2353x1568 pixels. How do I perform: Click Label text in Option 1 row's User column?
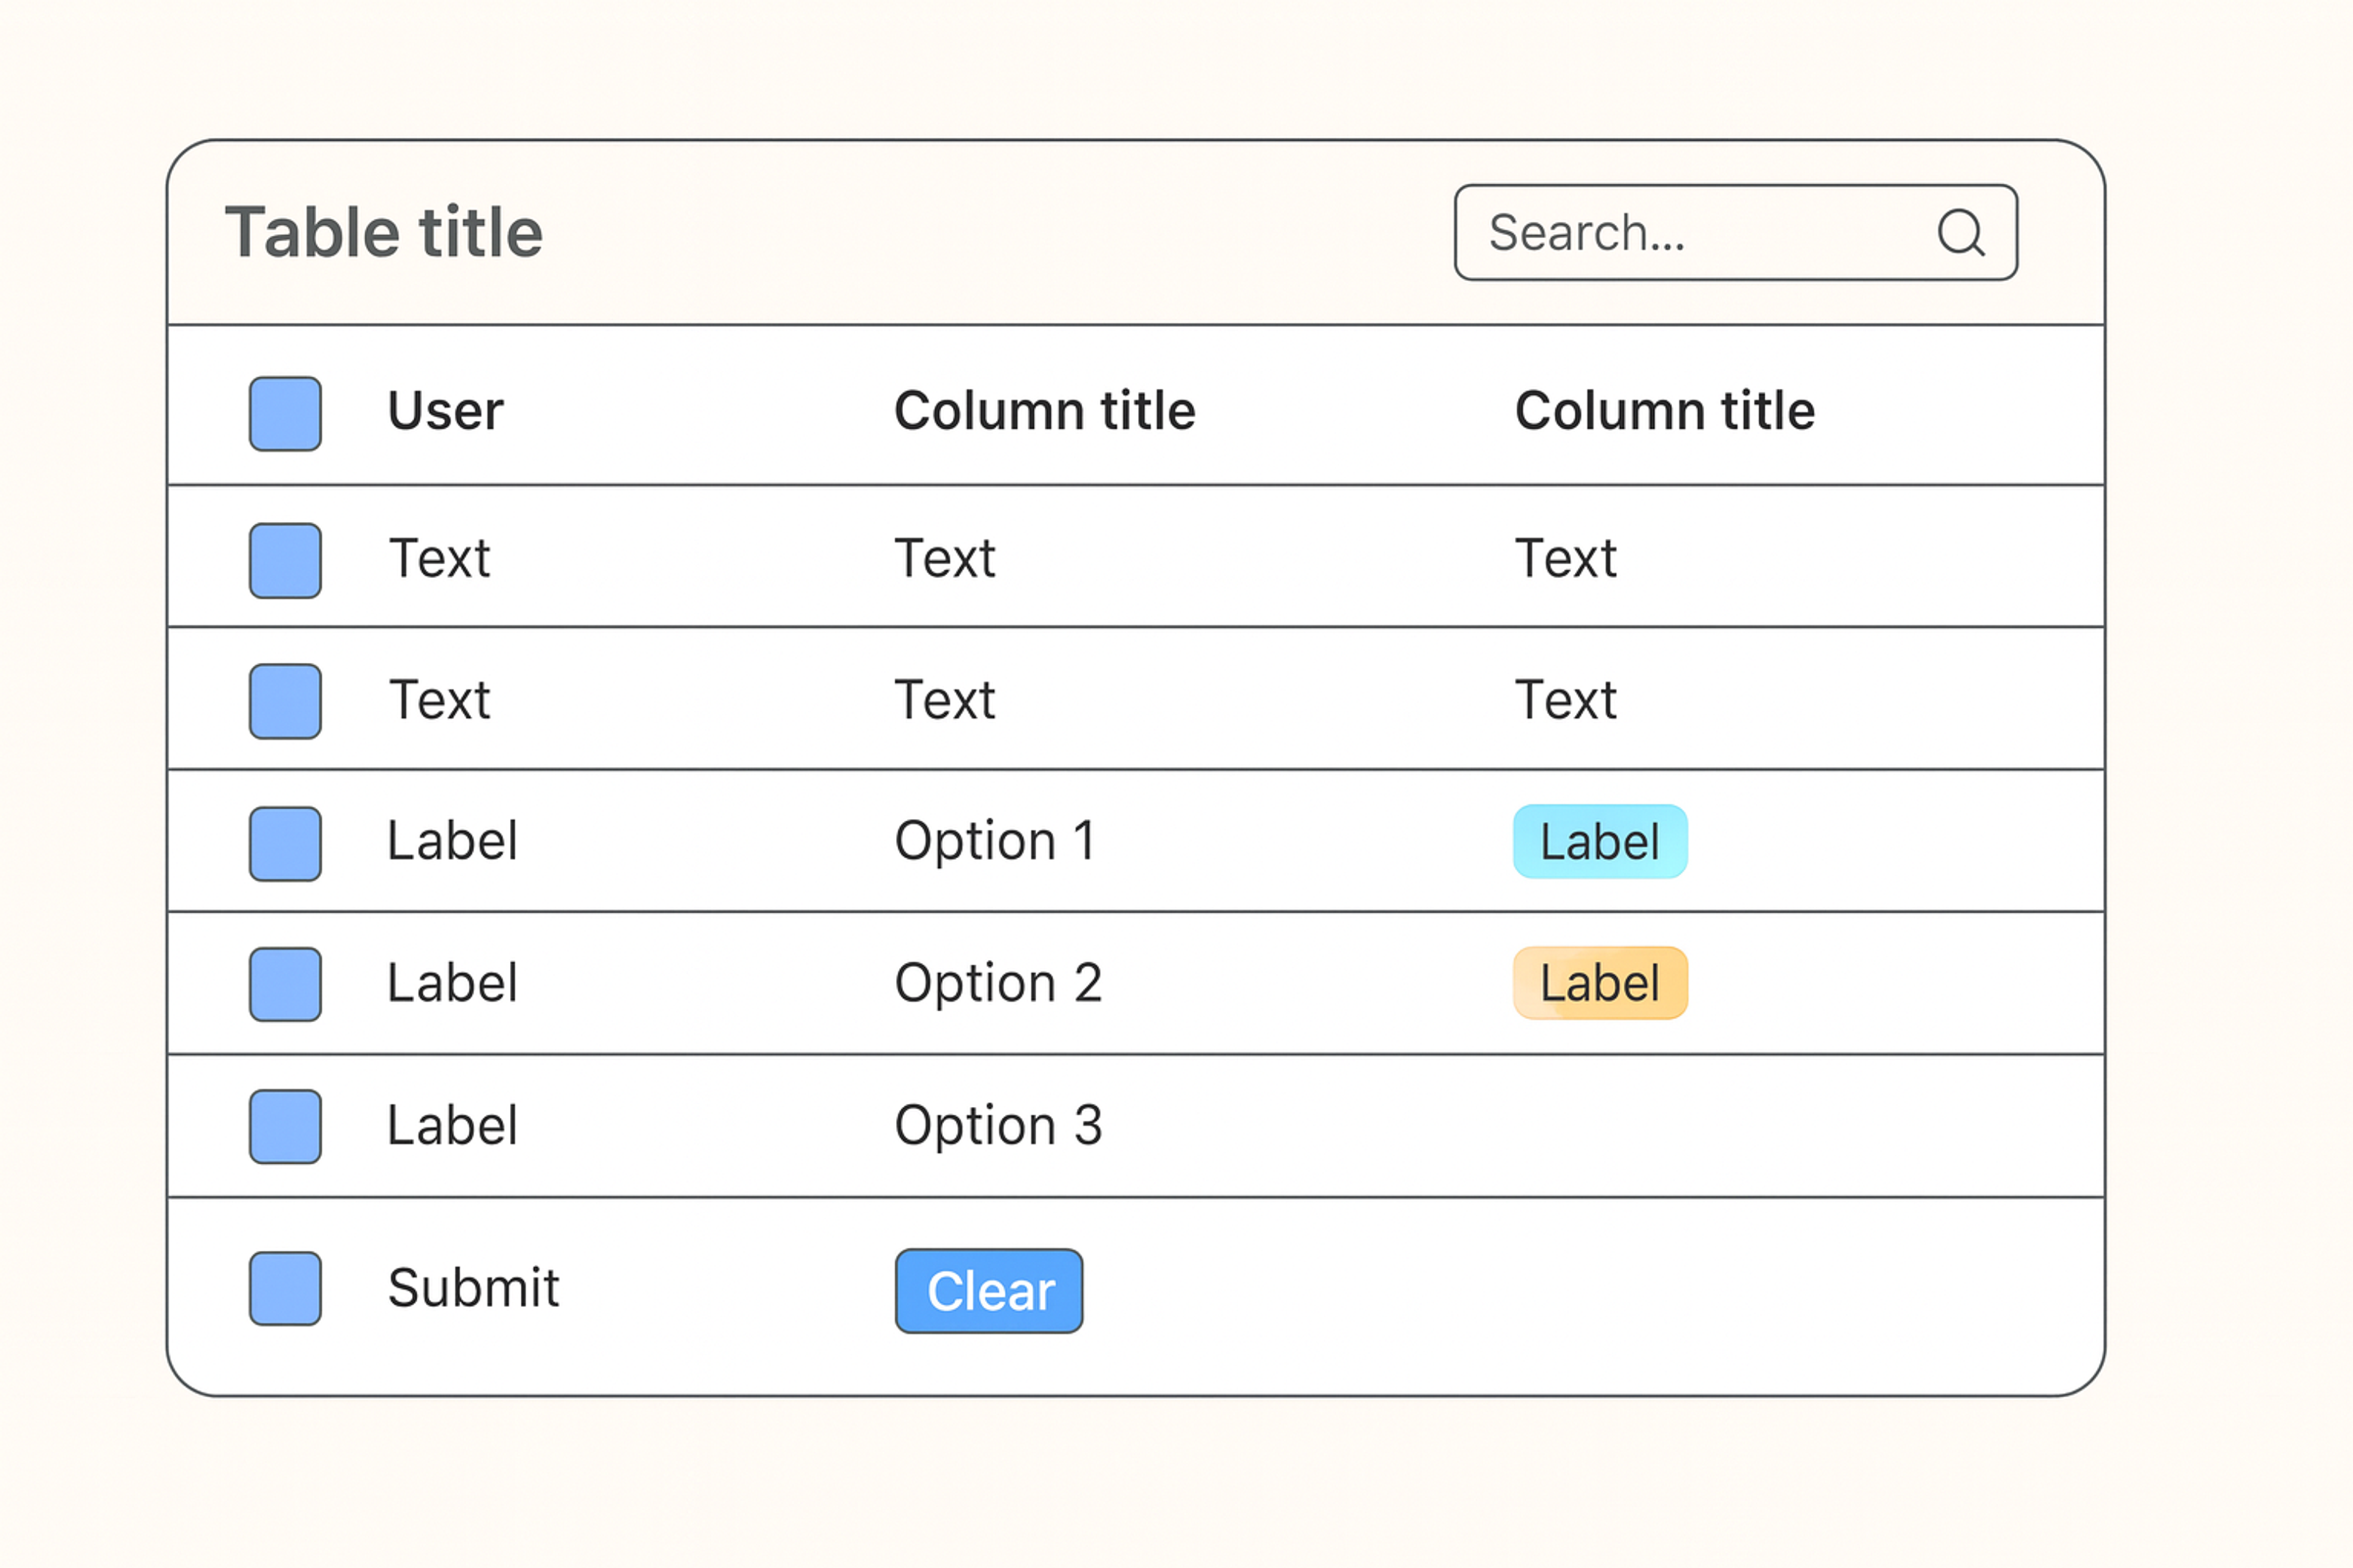[x=452, y=840]
